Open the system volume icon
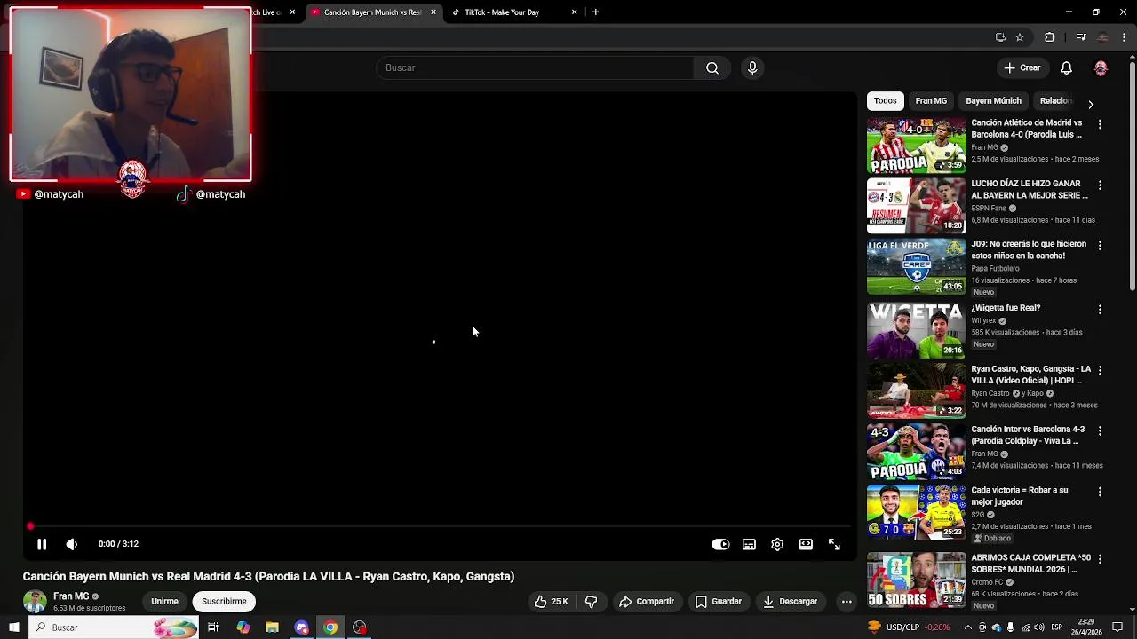The image size is (1137, 639). (x=1041, y=627)
